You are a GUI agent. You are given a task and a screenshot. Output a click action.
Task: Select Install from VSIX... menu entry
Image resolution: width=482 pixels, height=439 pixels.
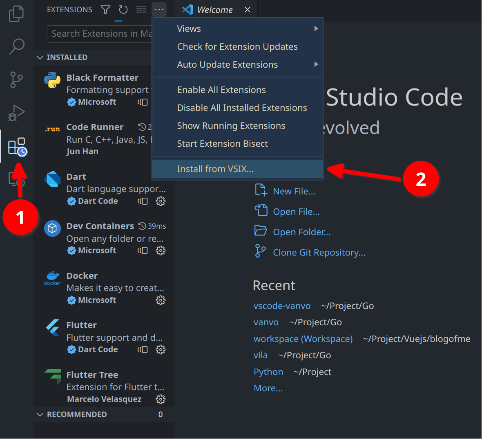coord(238,169)
